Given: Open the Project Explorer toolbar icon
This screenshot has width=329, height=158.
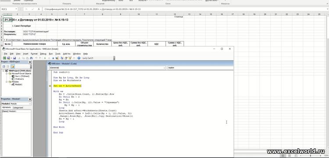Looking at the screenshot, I should pos(62,58).
